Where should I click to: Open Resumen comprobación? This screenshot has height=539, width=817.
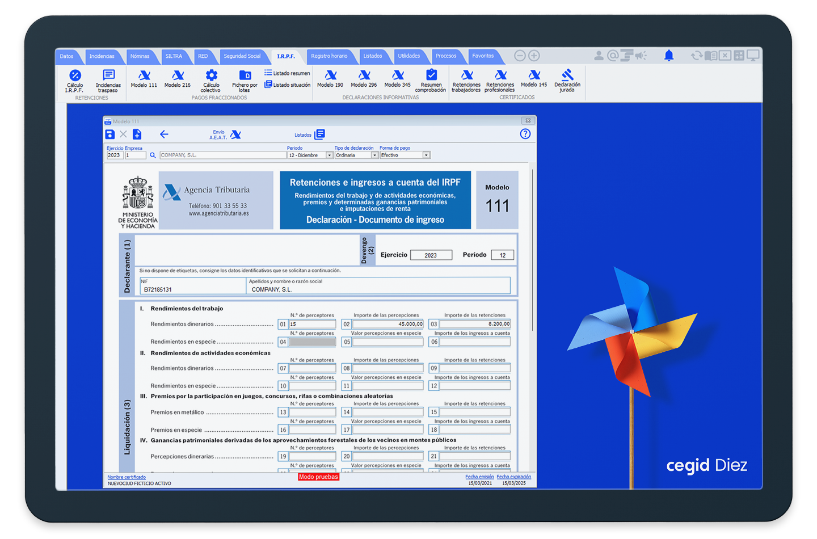pos(431,75)
